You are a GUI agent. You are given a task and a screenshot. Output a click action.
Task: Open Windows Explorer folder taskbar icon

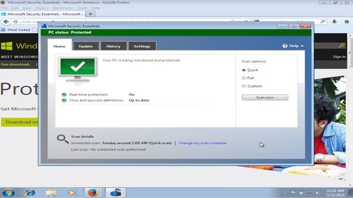tap(51, 193)
